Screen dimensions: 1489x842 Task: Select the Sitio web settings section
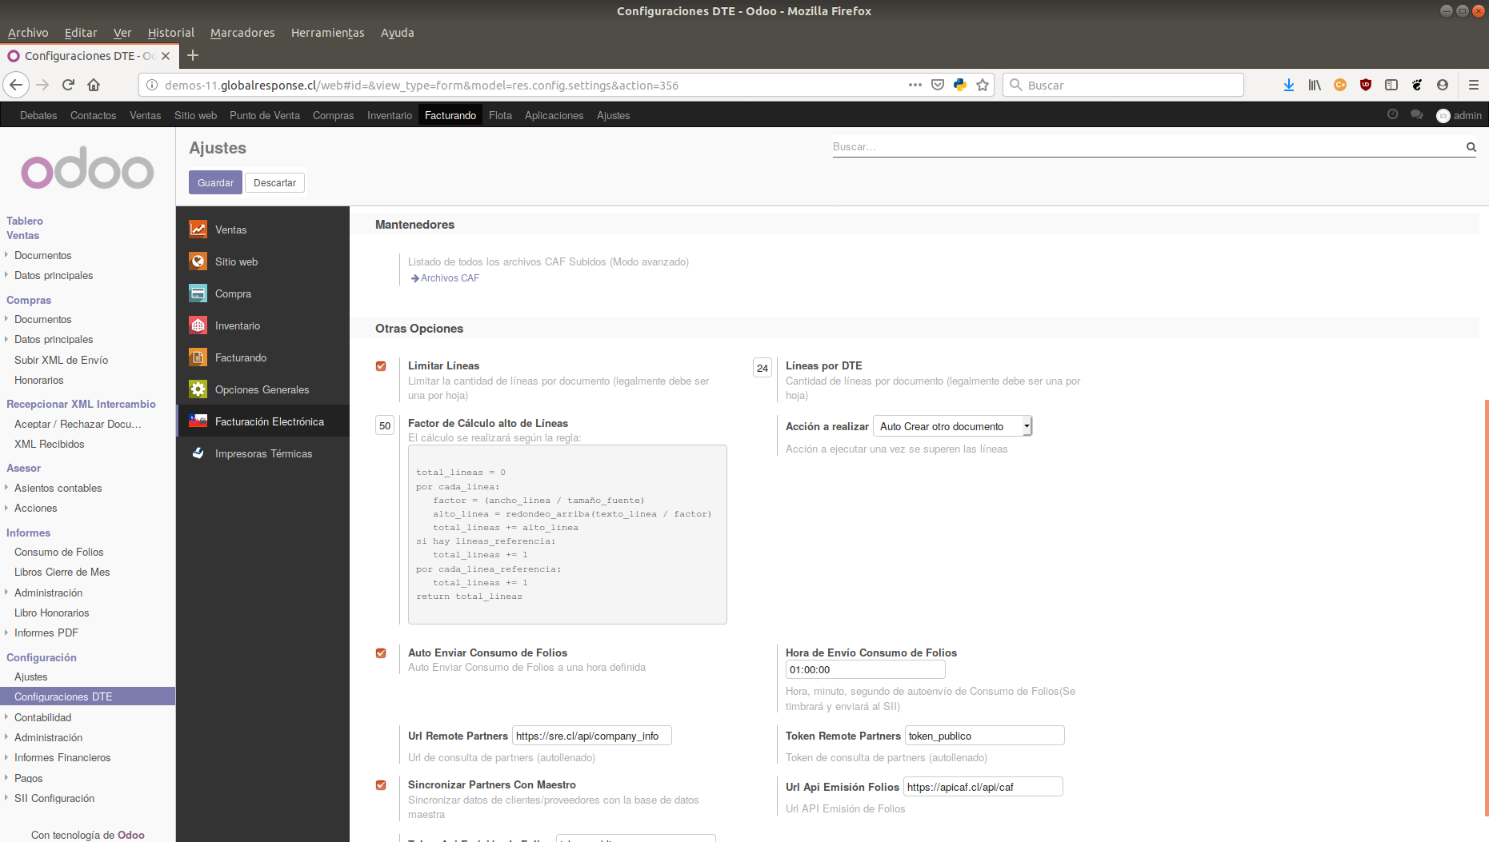pos(236,261)
